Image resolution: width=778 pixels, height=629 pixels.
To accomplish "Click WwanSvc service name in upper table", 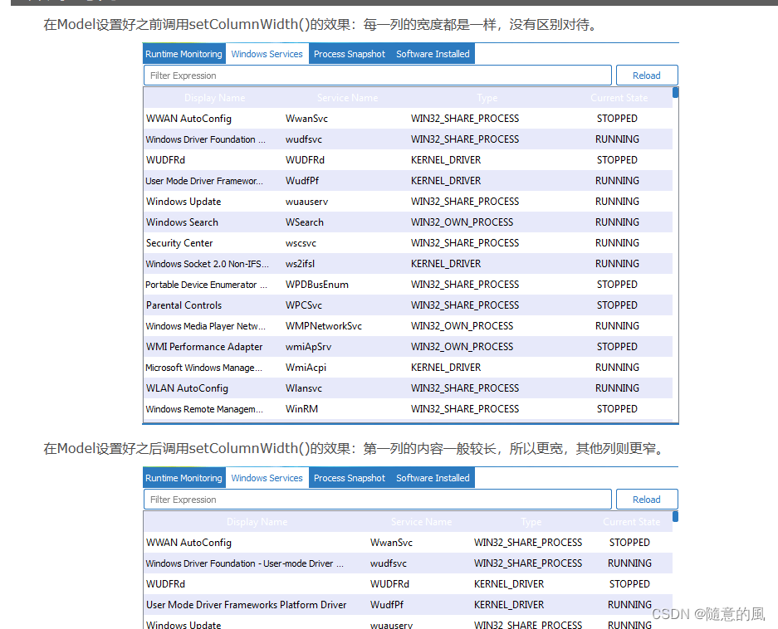I will click(306, 119).
